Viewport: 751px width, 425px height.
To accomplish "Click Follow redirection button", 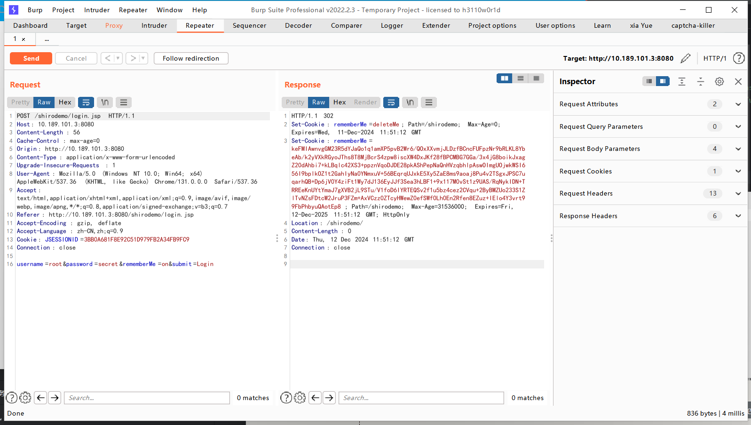I will point(191,58).
